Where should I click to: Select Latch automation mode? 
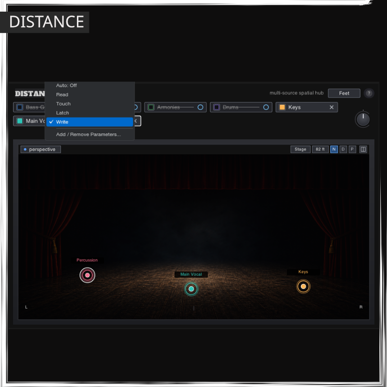coord(89,113)
